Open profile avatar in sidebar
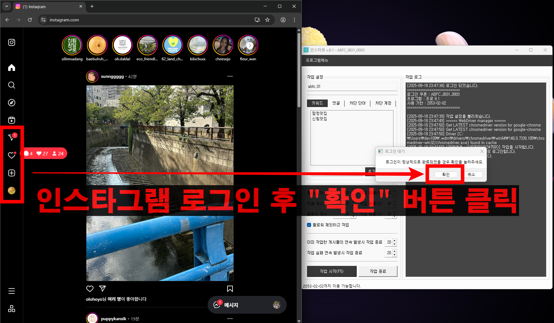Viewport: 554px width, 323px height. [x=12, y=191]
